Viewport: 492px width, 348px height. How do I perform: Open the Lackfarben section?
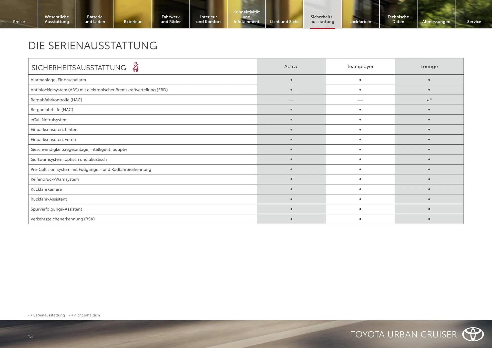(360, 22)
